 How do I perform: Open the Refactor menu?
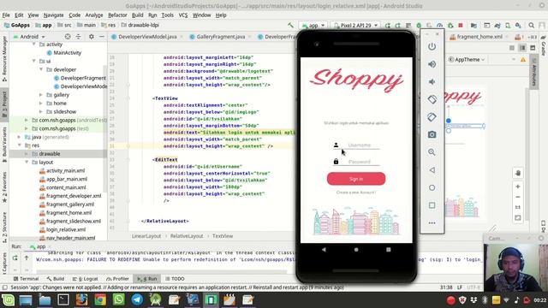117,15
